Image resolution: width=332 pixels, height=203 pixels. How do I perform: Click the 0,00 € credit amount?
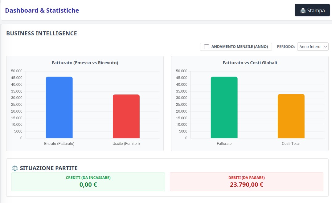(88, 185)
